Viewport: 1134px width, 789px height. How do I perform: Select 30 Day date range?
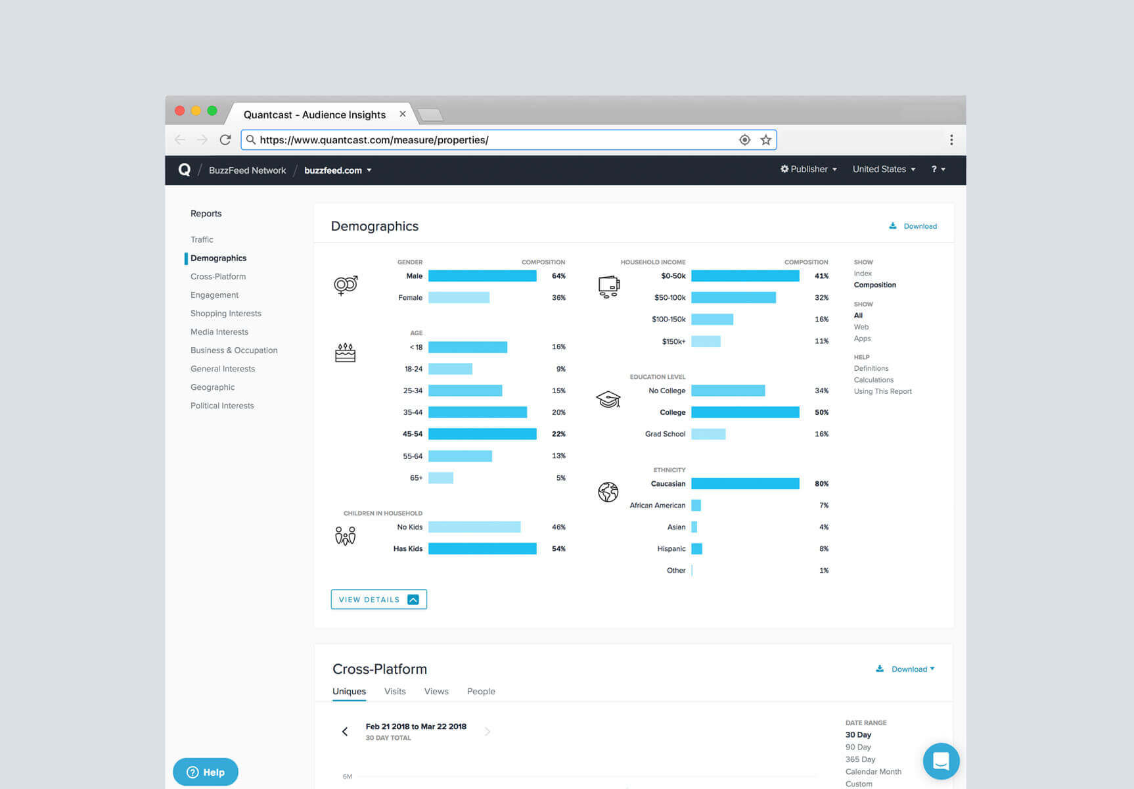click(858, 734)
